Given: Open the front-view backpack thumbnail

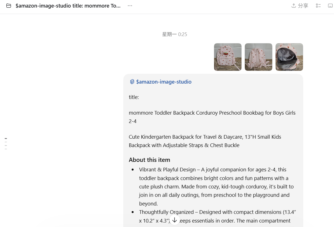Looking at the screenshot, I should pyautogui.click(x=228, y=57).
